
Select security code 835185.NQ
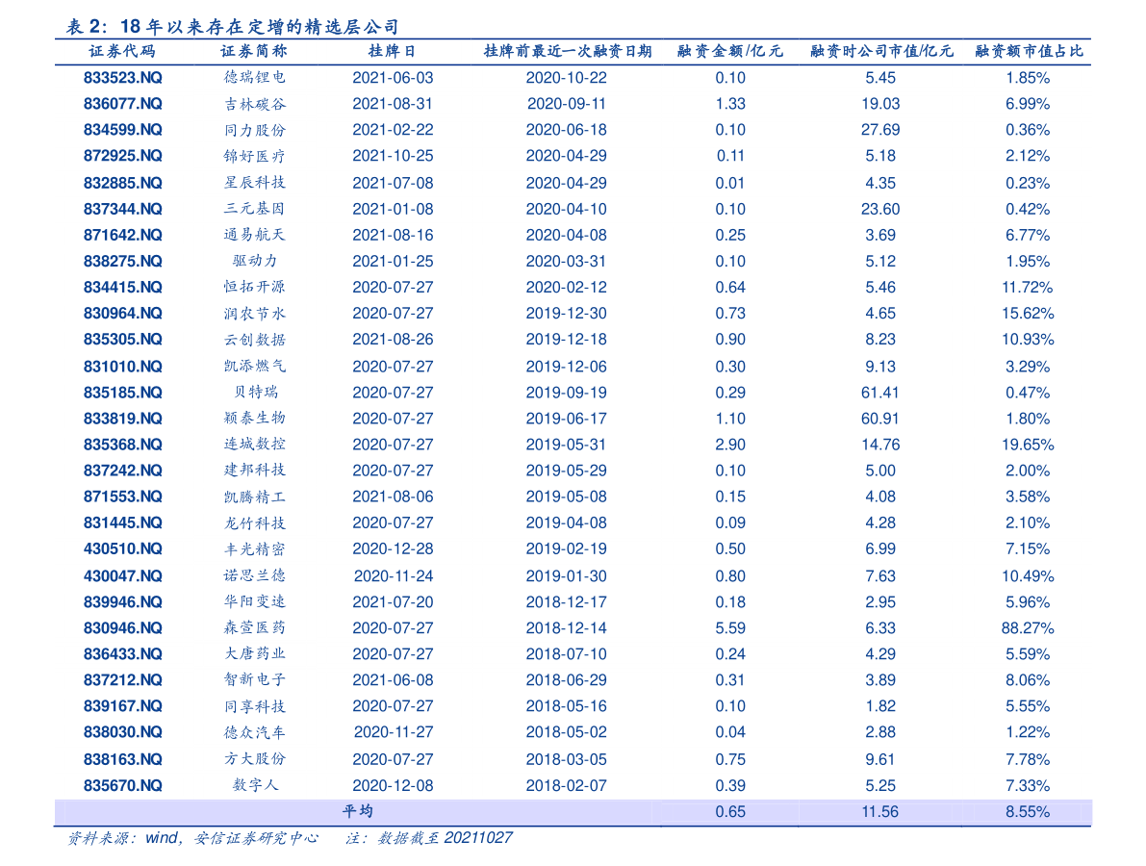123,393
